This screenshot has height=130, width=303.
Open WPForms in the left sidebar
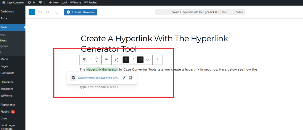tap(6, 96)
